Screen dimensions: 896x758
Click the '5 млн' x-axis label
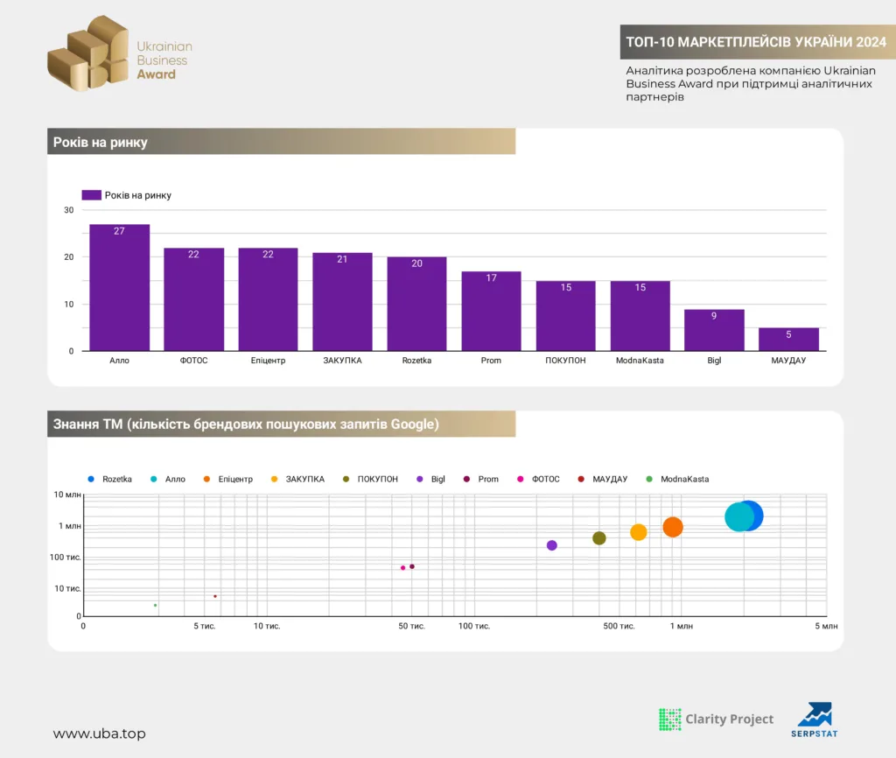826,626
